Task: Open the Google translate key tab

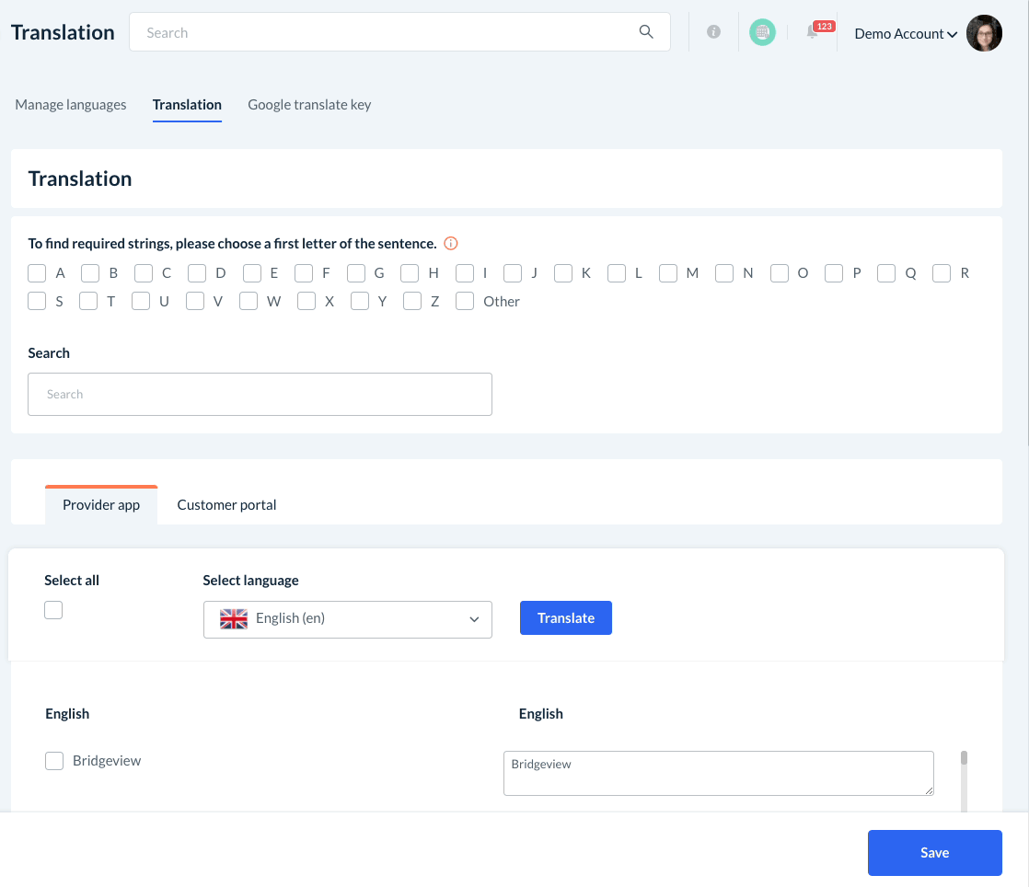Action: pos(309,105)
